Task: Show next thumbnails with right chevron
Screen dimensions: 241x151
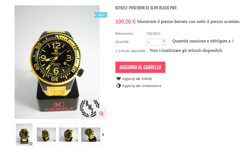Action: pyautogui.click(x=103, y=135)
